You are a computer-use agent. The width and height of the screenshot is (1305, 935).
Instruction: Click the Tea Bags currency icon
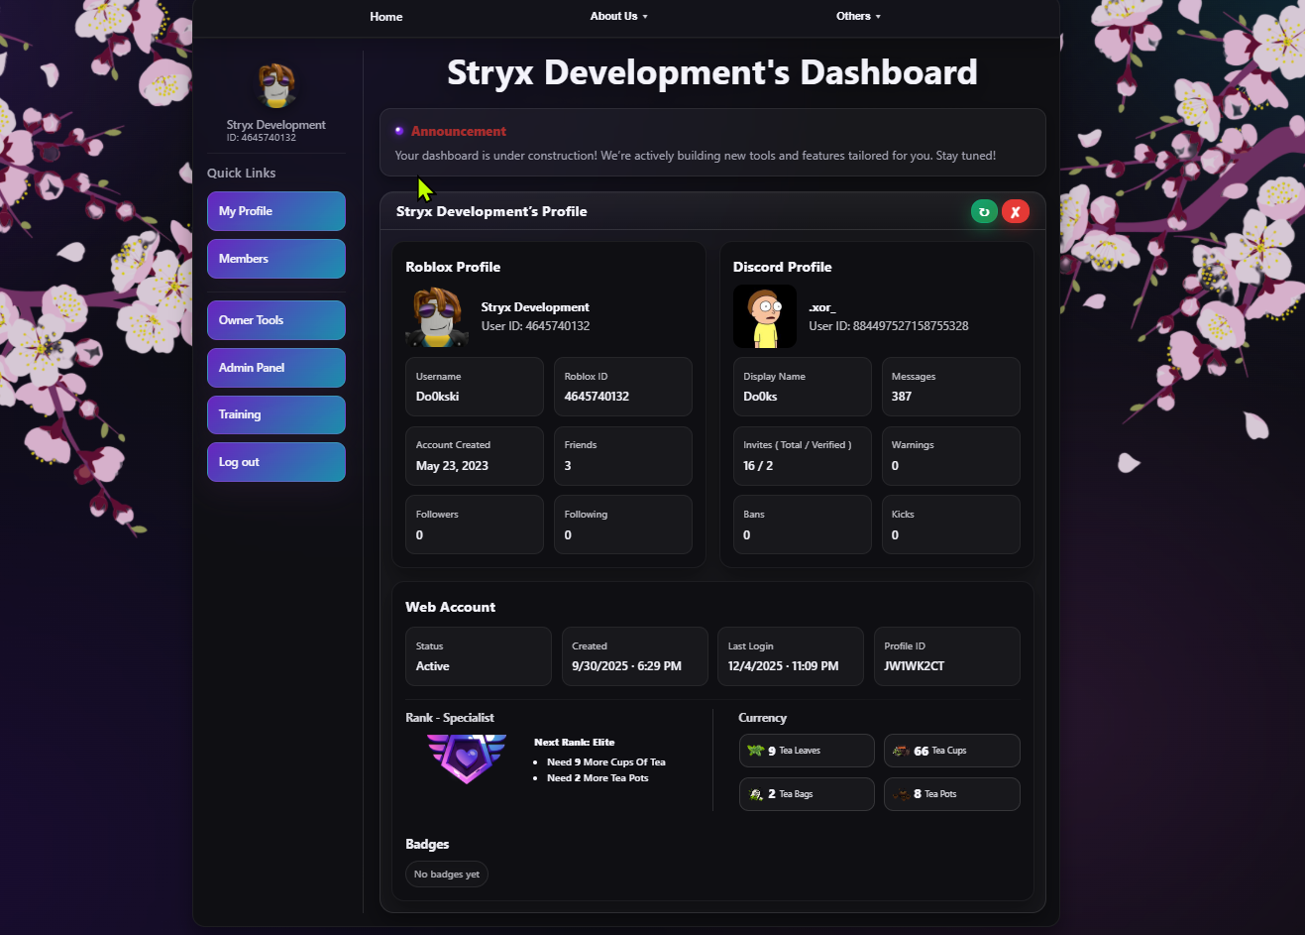tap(756, 794)
